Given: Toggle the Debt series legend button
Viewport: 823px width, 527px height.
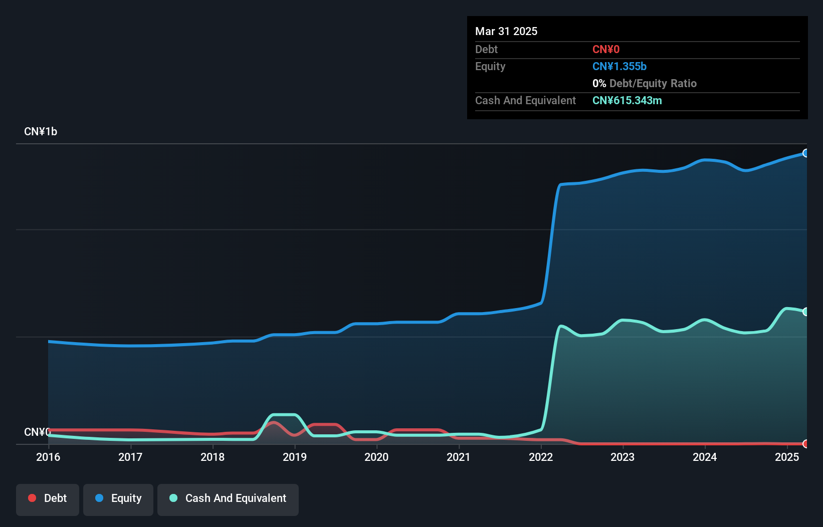Looking at the screenshot, I should coord(48,499).
